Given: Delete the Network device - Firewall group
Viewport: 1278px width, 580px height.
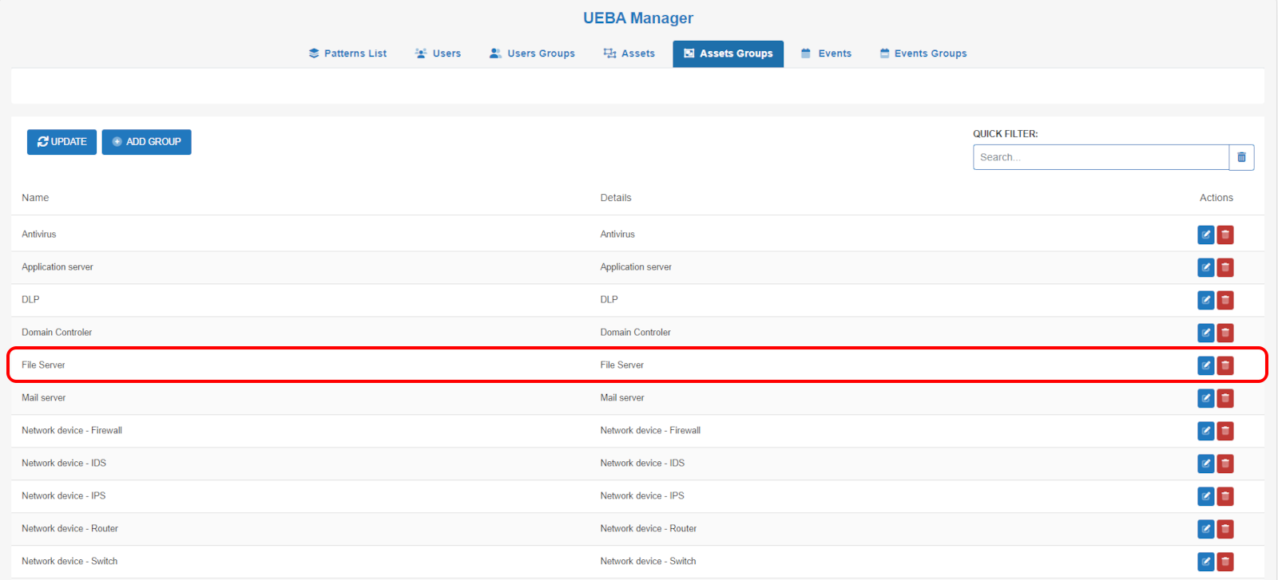Looking at the screenshot, I should (x=1225, y=431).
